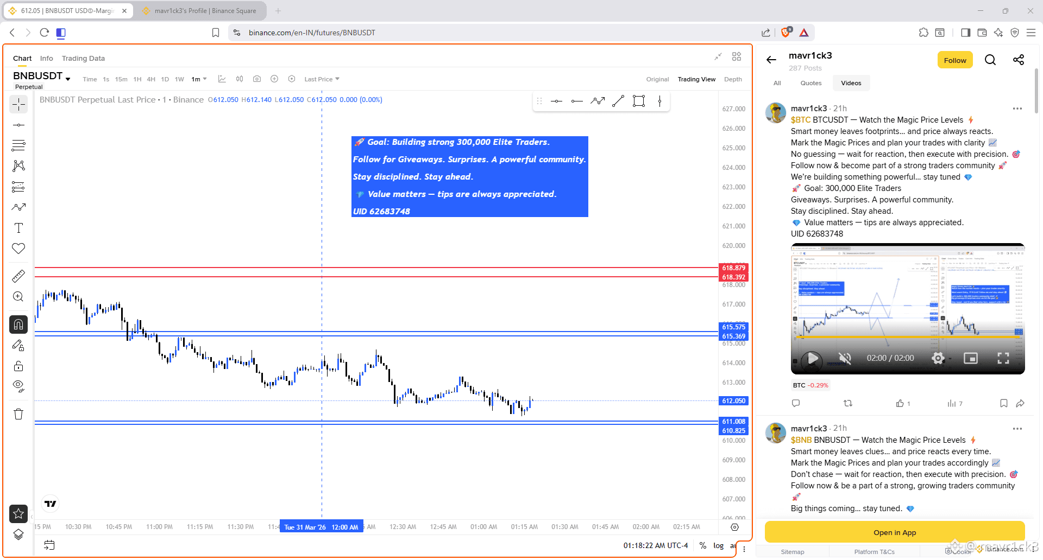Image resolution: width=1043 pixels, height=560 pixels.
Task: Search within mavr1ck3's profile
Action: [990, 60]
